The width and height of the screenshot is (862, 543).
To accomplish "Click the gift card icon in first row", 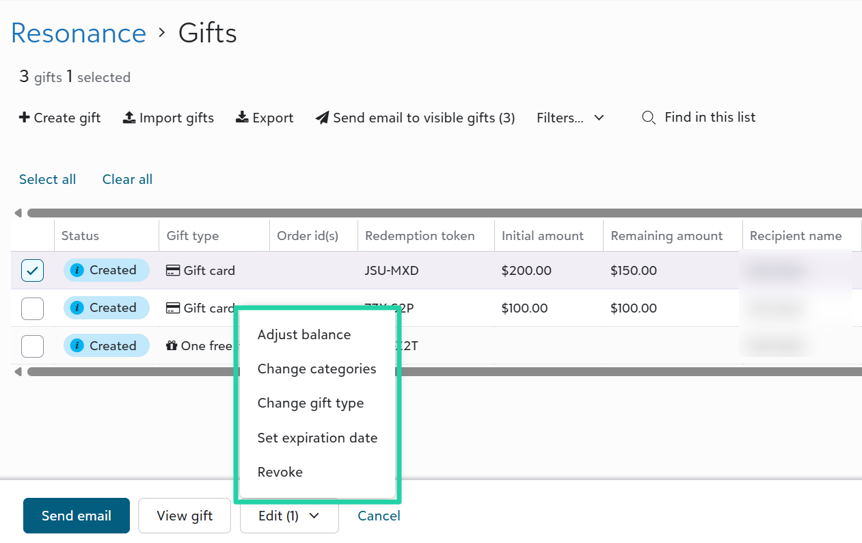I will pyautogui.click(x=173, y=271).
